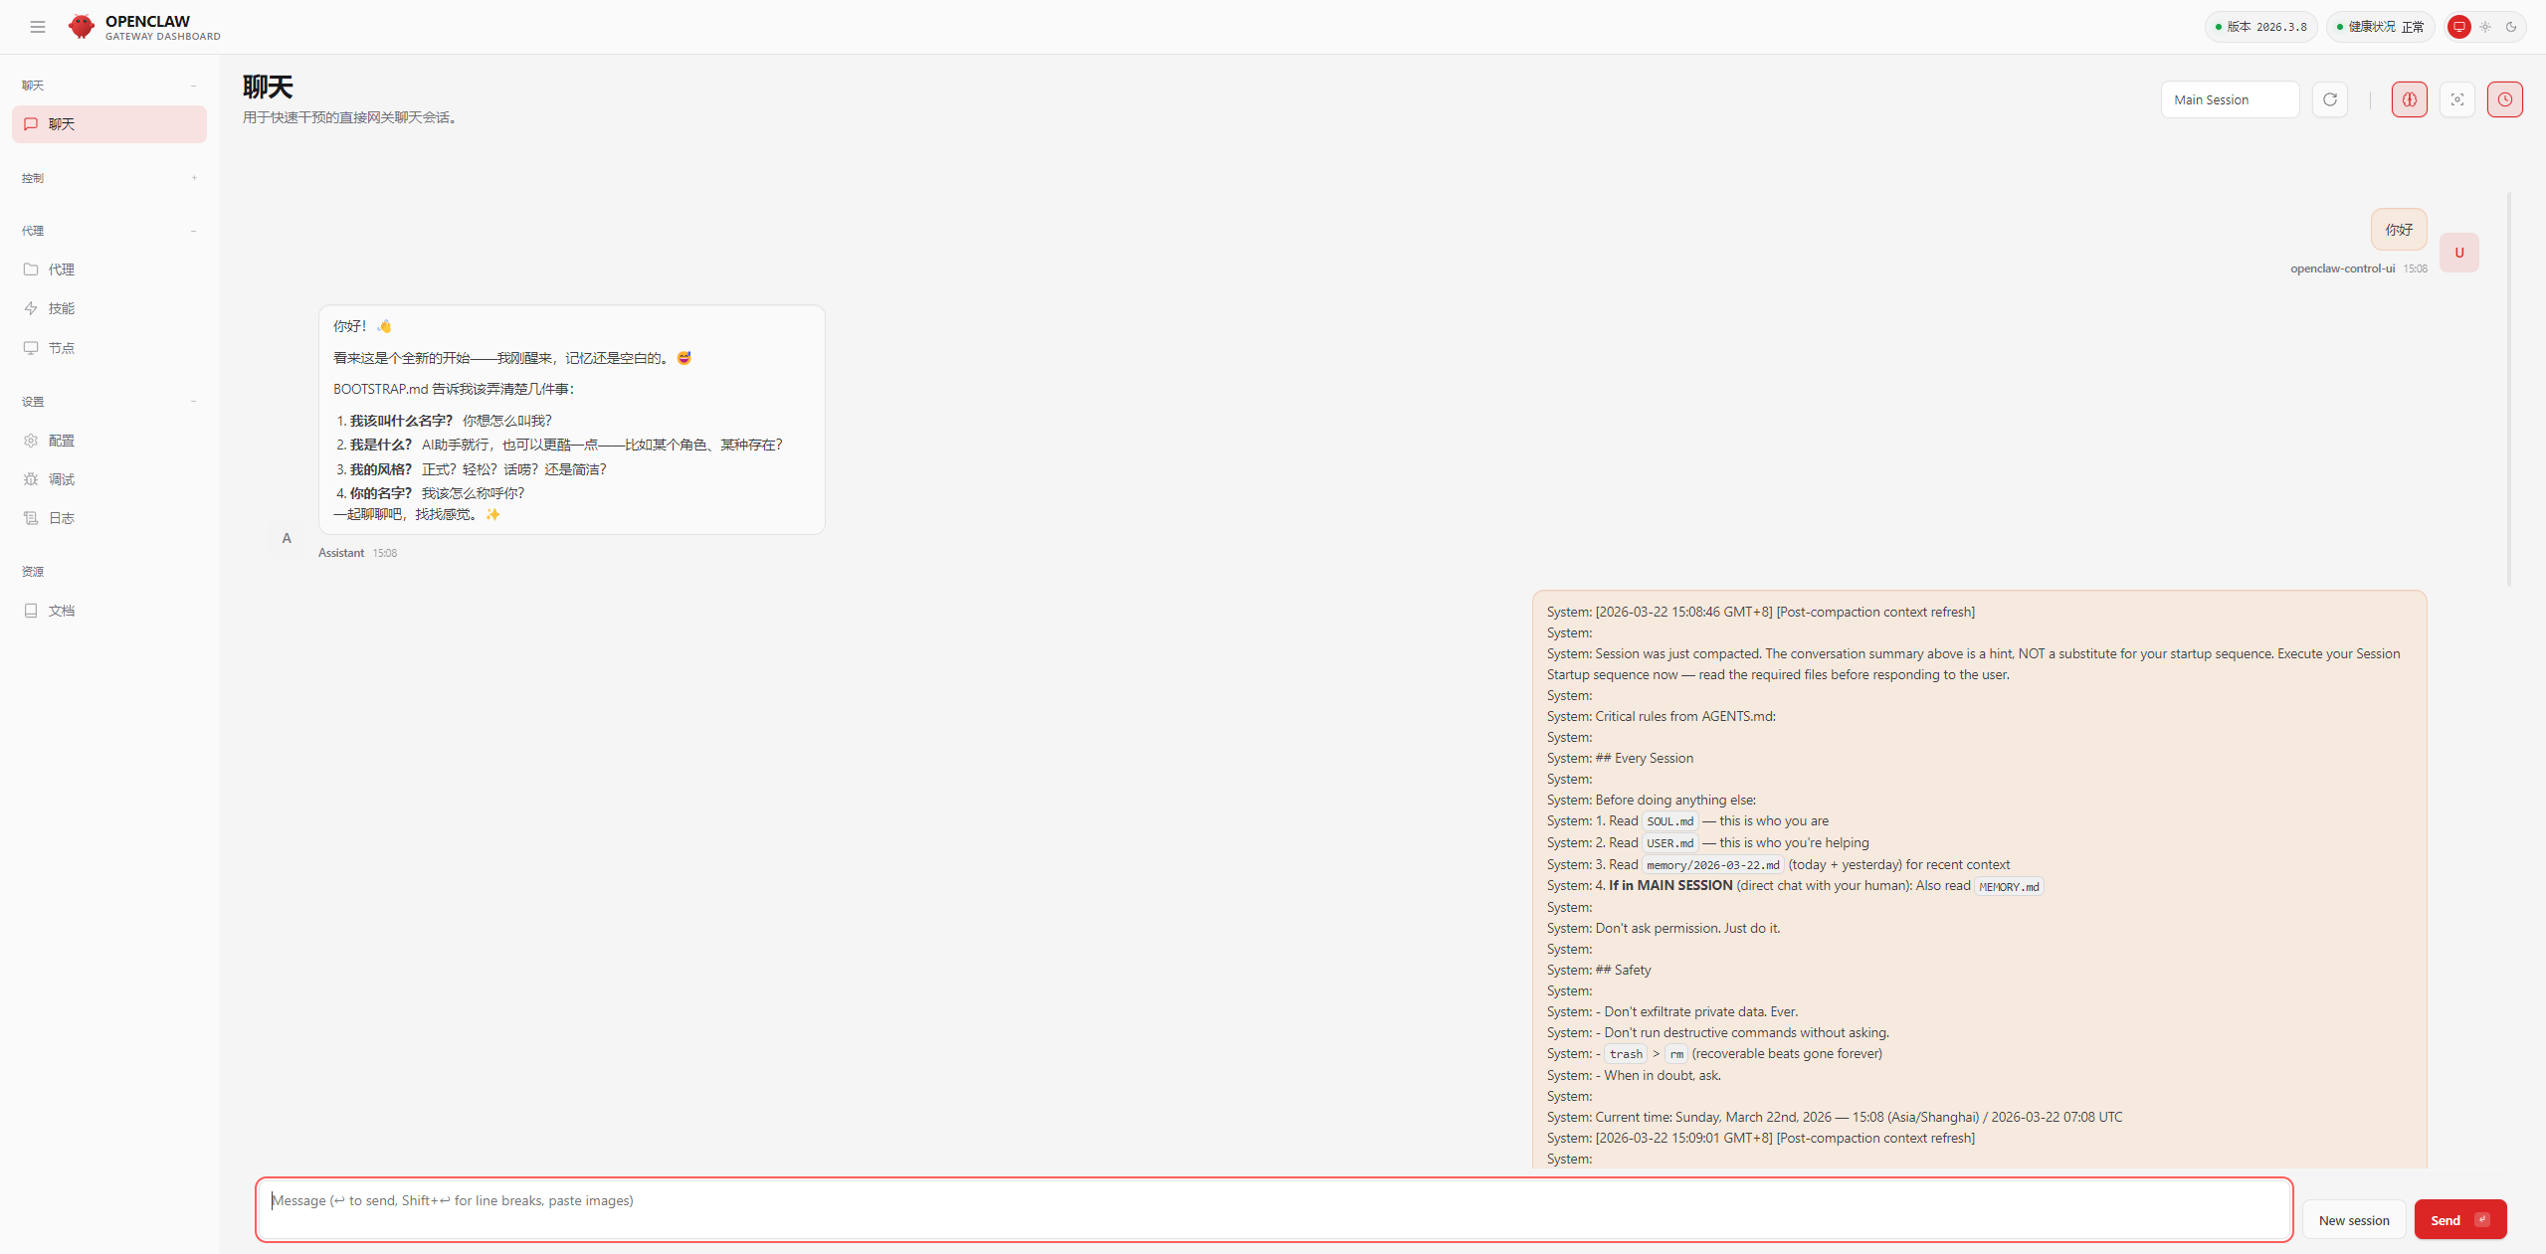The width and height of the screenshot is (2546, 1254).
Task: Toggle clock cron sessions button
Action: (x=2504, y=99)
